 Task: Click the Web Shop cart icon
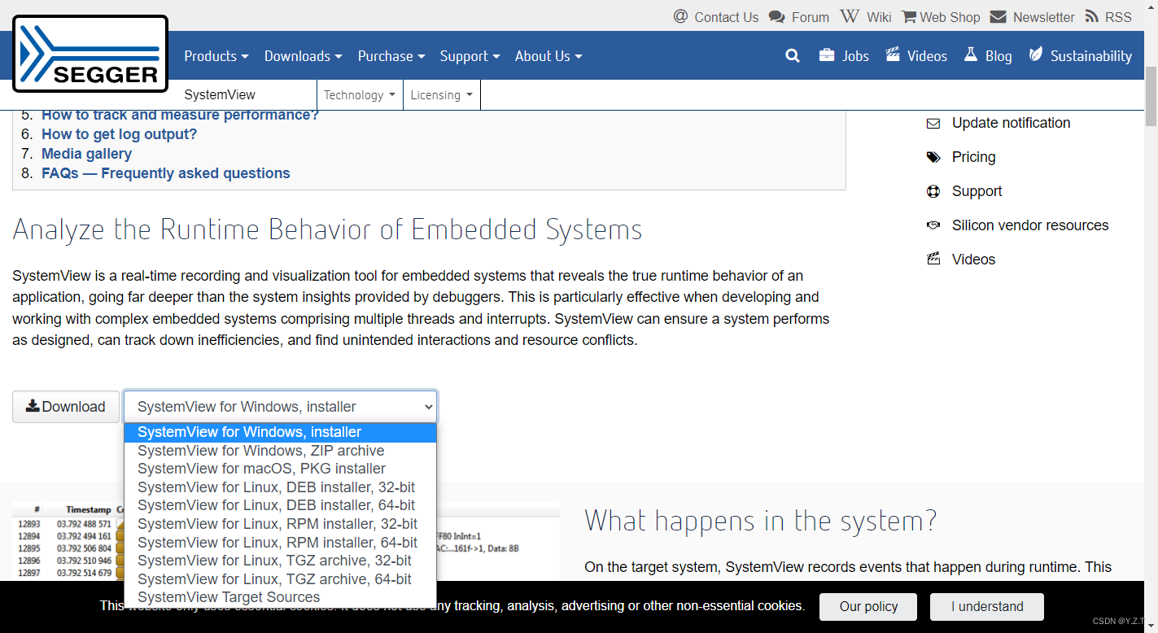pos(909,16)
